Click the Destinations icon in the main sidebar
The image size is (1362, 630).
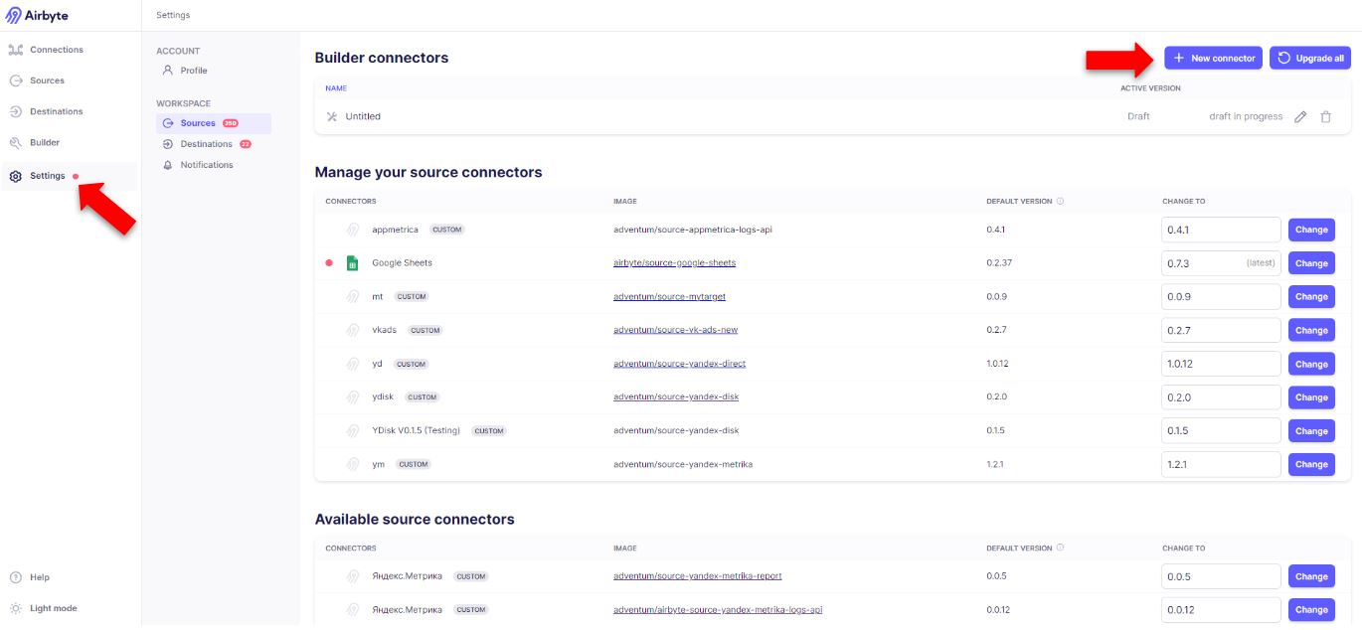pos(16,111)
